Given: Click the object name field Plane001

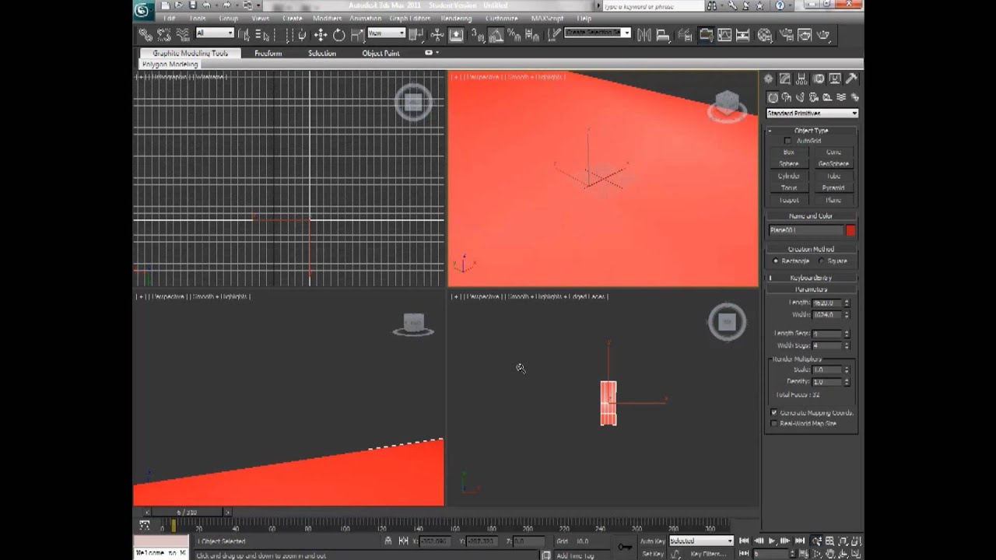Looking at the screenshot, I should (x=806, y=230).
